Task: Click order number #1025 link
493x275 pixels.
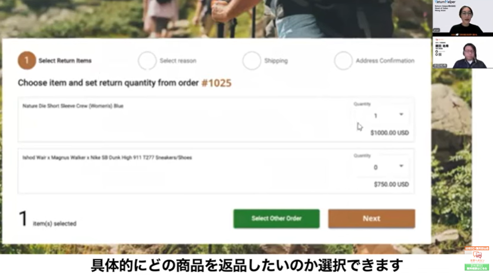Action: [216, 83]
